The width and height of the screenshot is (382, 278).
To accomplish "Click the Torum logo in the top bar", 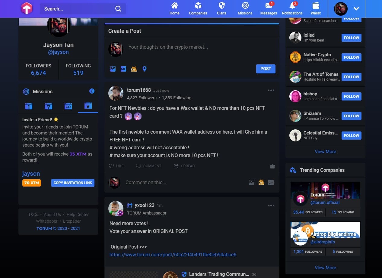I will 27,8.
